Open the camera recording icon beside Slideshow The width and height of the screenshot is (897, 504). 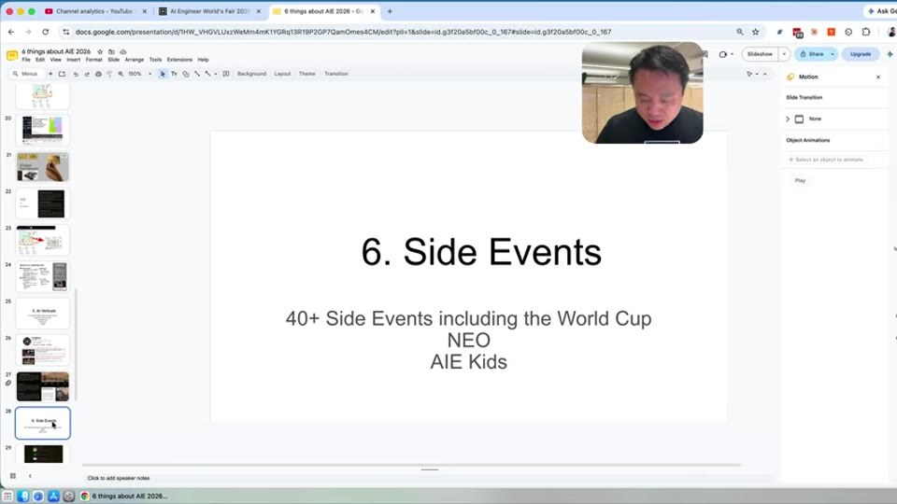coord(723,54)
